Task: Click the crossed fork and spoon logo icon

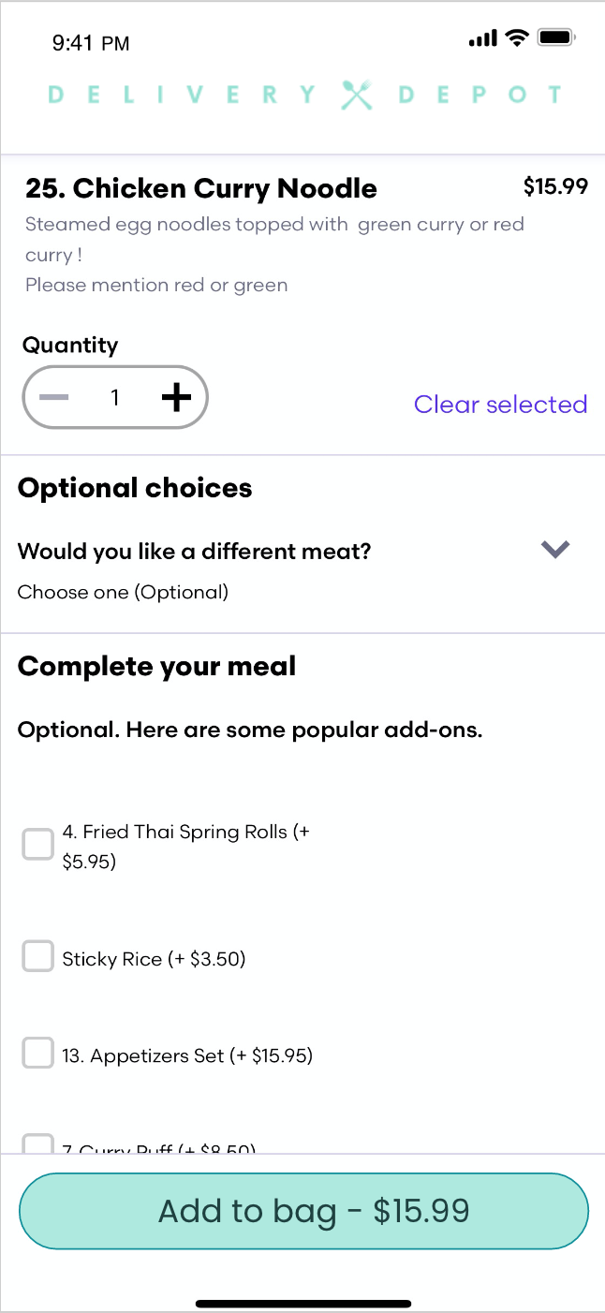Action: click(x=356, y=95)
